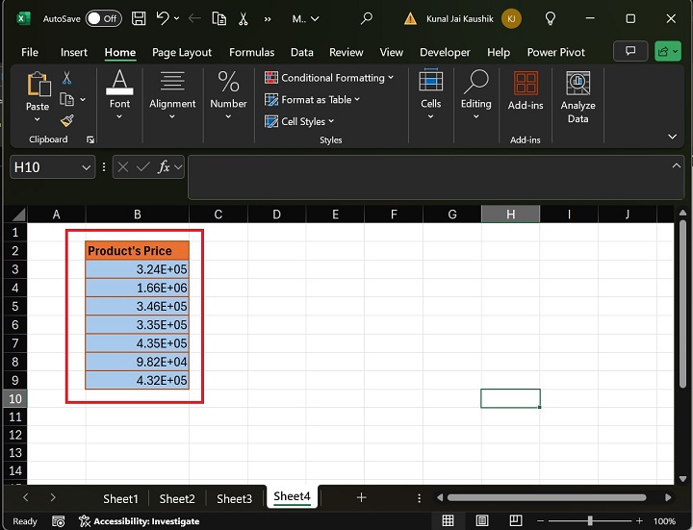This screenshot has height=530, width=693.
Task: Select the Format Painter brush icon
Action: (x=67, y=120)
